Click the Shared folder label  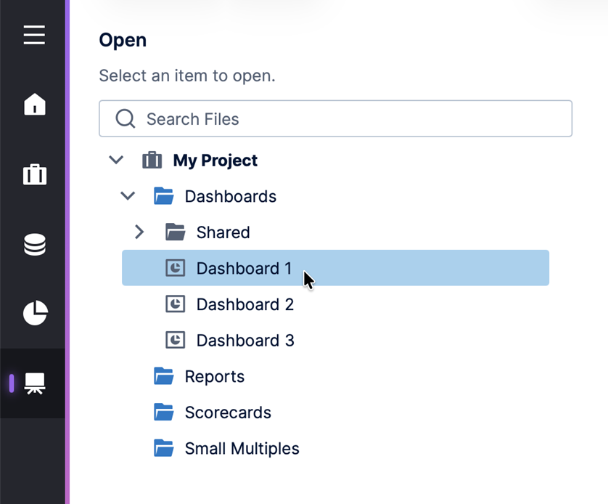[223, 232]
